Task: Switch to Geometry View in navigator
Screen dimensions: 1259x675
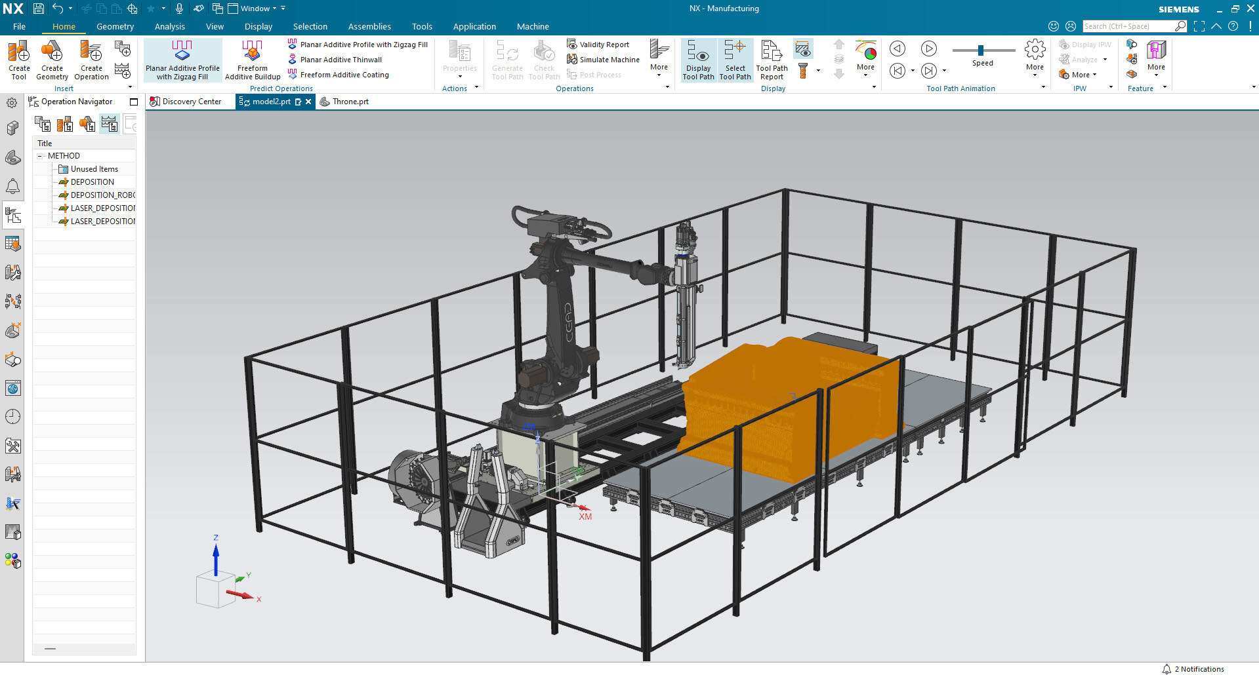Action: (x=87, y=123)
